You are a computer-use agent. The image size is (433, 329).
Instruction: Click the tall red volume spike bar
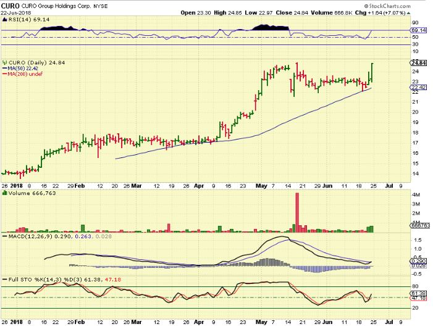(297, 212)
